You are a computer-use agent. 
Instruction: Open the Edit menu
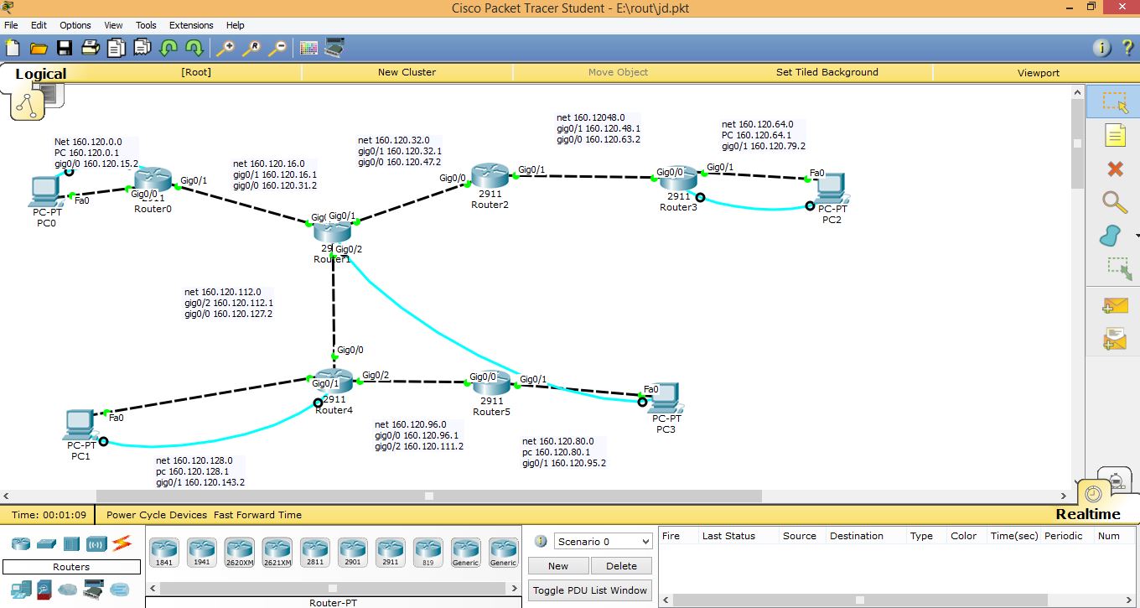click(x=39, y=25)
